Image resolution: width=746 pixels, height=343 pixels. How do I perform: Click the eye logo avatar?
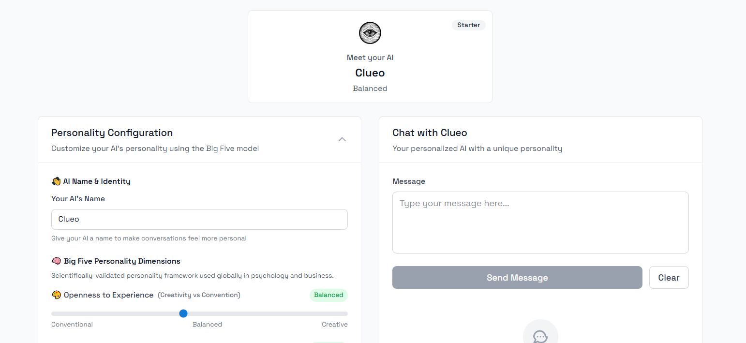pyautogui.click(x=370, y=33)
